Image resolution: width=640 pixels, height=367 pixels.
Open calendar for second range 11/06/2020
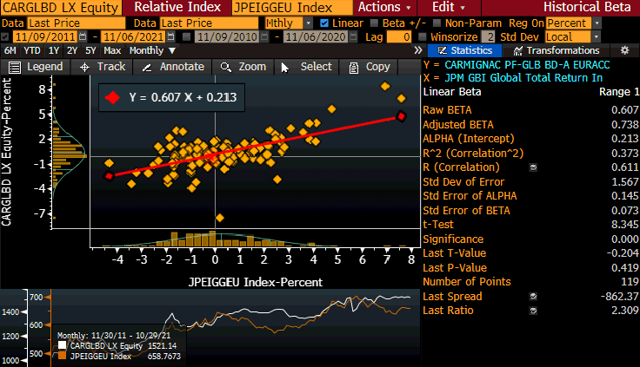353,37
